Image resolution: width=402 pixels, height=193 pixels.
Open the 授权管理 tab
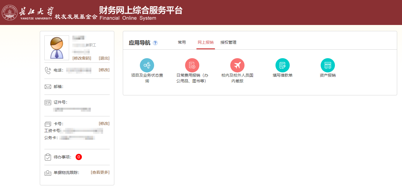[x=228, y=42]
